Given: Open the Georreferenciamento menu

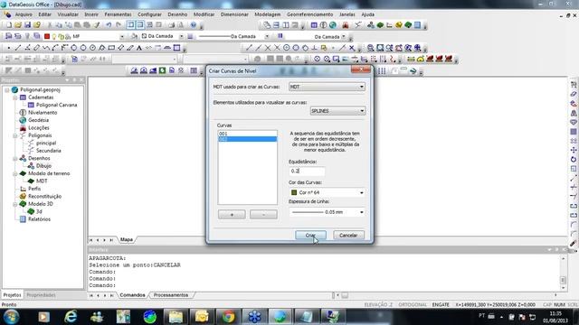Looking at the screenshot, I should coord(309,14).
